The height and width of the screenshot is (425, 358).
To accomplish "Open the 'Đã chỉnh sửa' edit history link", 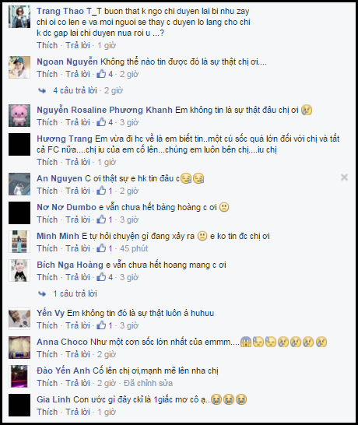I will click(148, 383).
